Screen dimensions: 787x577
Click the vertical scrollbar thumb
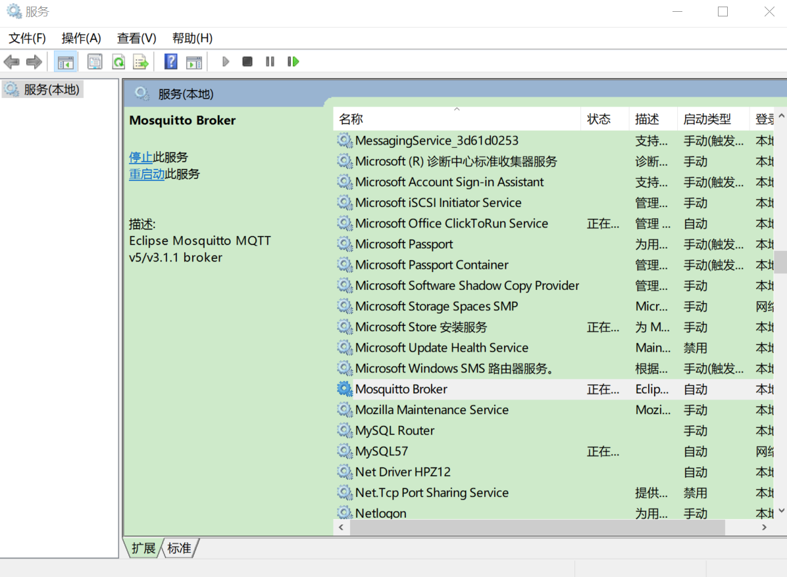click(x=781, y=262)
